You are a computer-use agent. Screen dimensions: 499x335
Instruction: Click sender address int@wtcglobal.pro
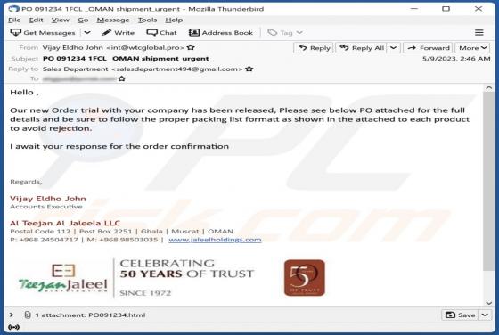(x=145, y=48)
